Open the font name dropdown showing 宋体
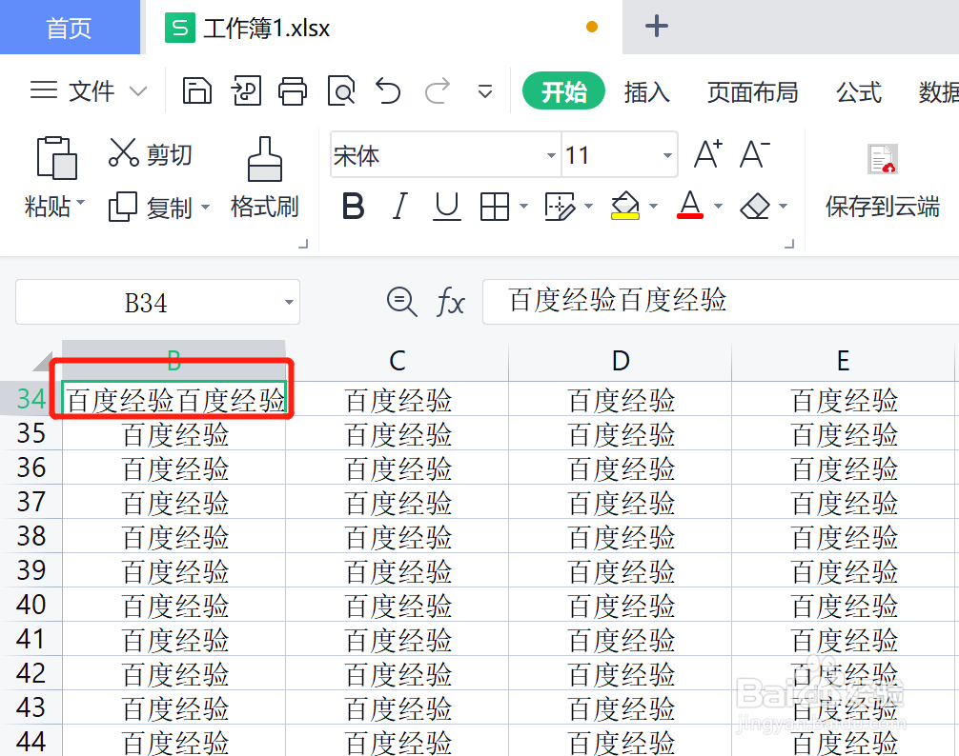 (550, 154)
